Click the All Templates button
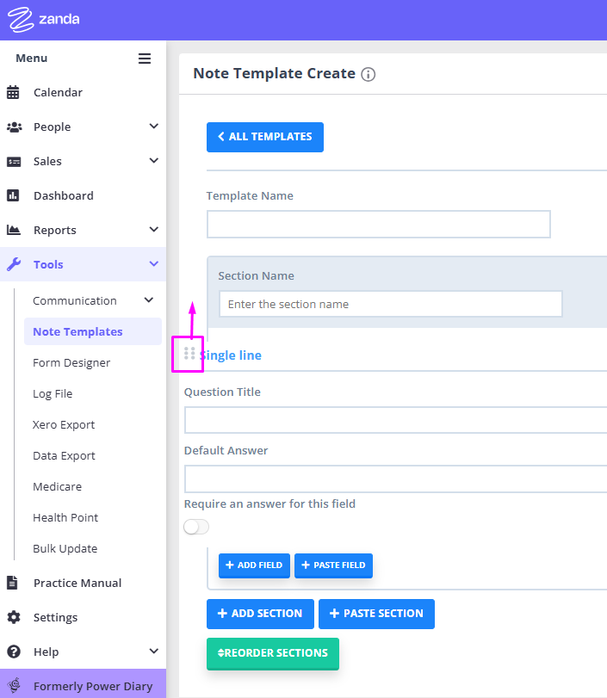This screenshot has height=698, width=607. pos(265,137)
